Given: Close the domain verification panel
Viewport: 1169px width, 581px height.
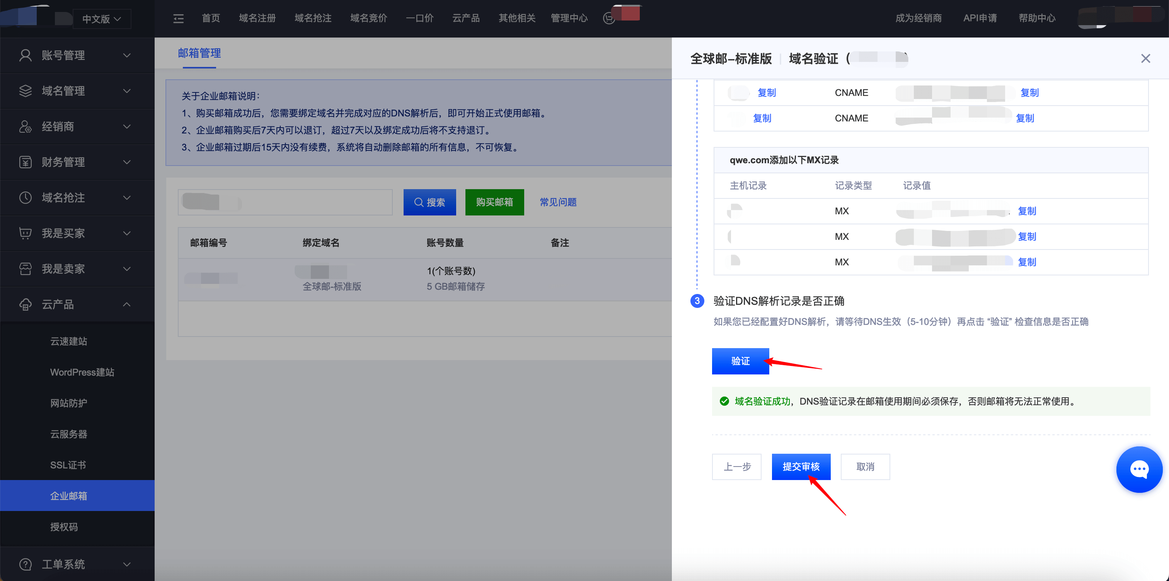Looking at the screenshot, I should tap(1145, 58).
